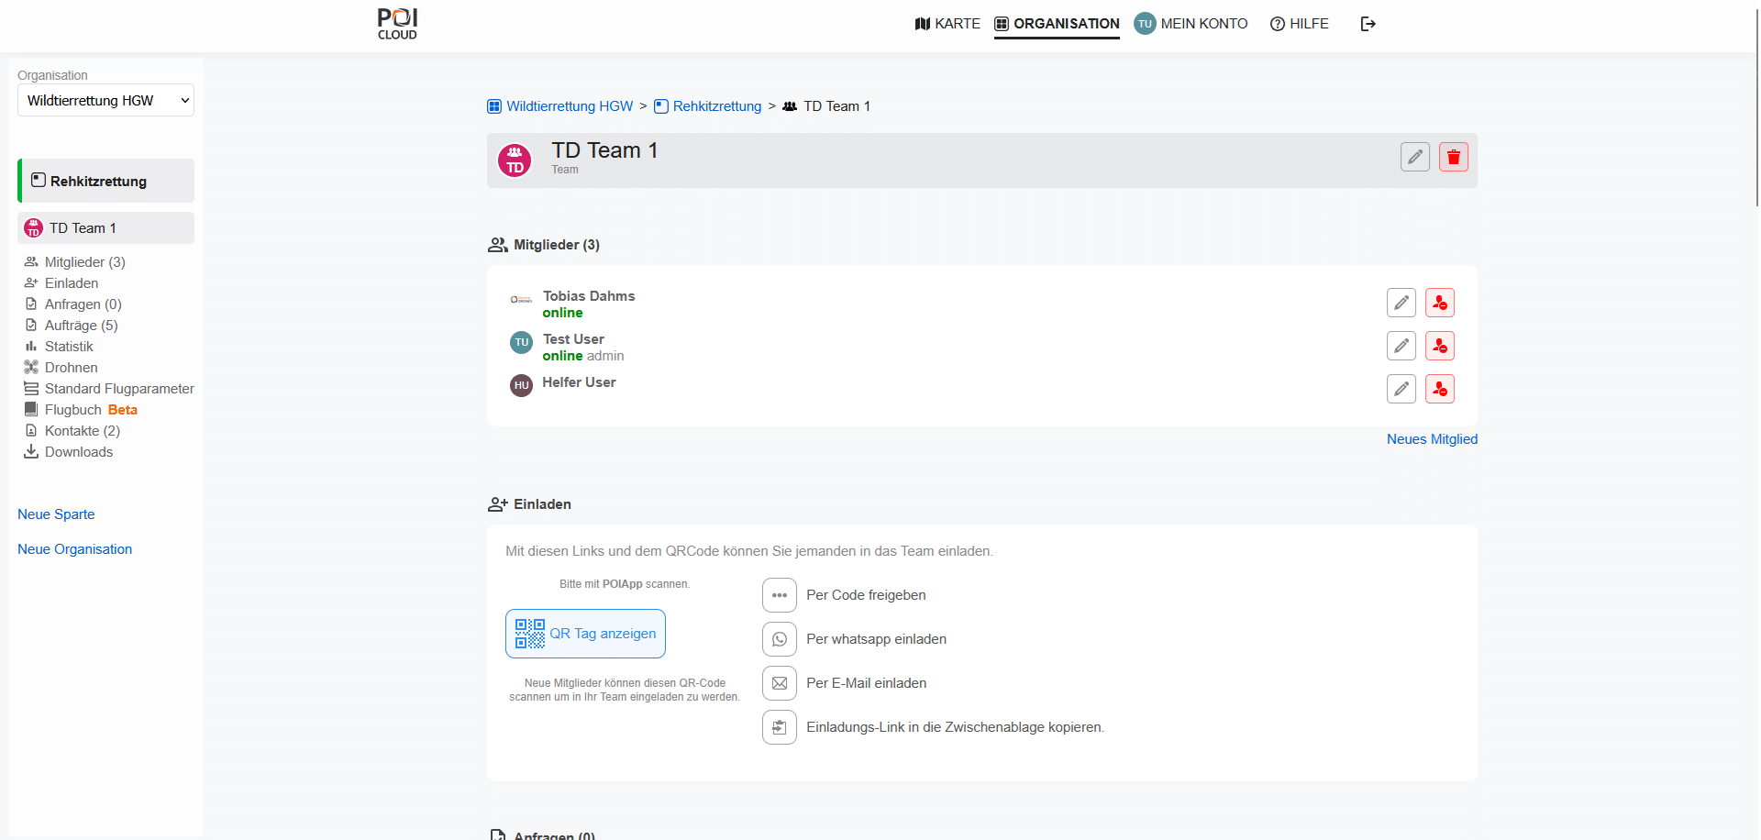Edit member Helfer User pencil icon

[x=1401, y=389]
